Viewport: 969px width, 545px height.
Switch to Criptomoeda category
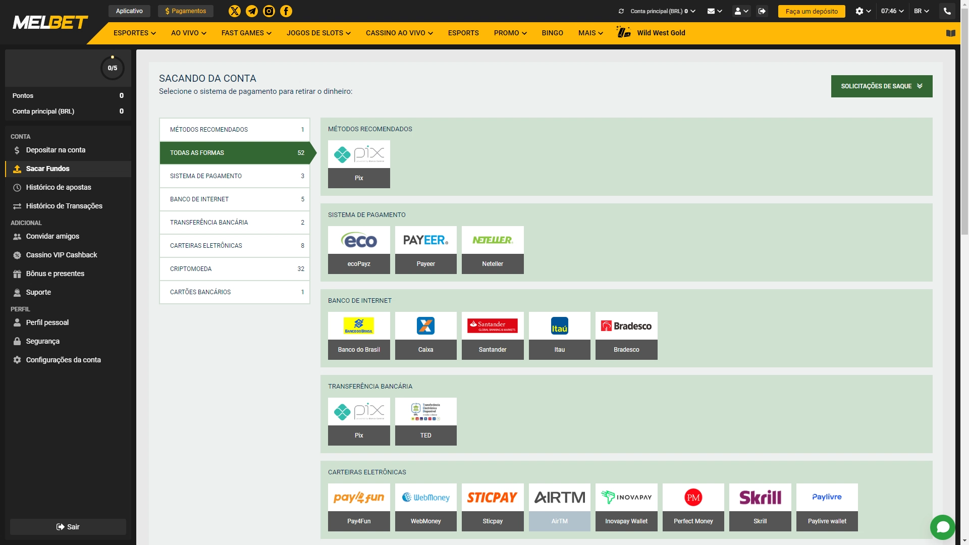[x=235, y=269]
